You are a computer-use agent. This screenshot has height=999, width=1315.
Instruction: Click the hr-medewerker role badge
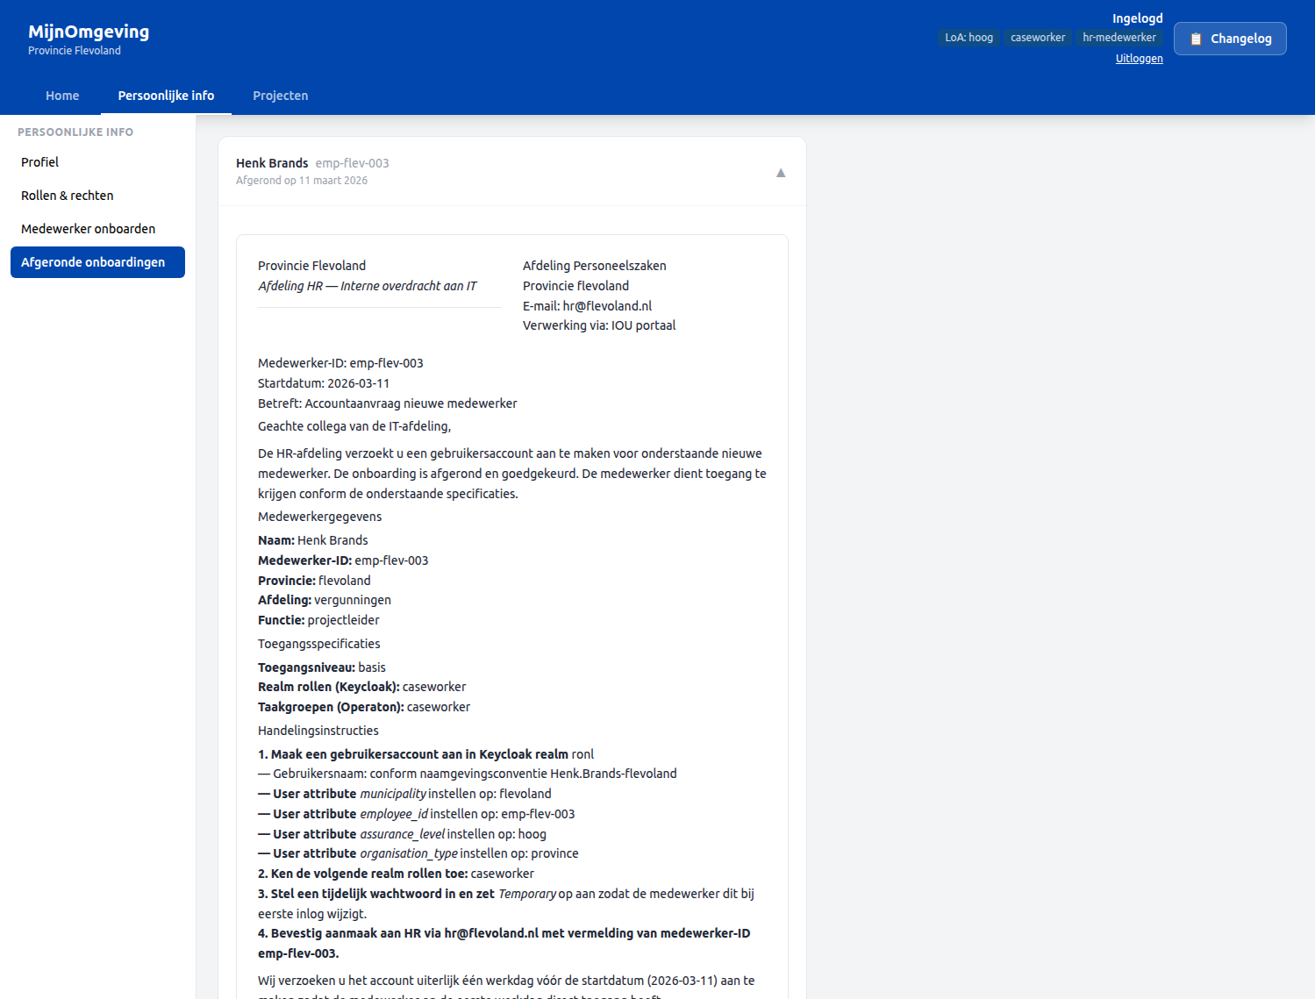pyautogui.click(x=1119, y=38)
